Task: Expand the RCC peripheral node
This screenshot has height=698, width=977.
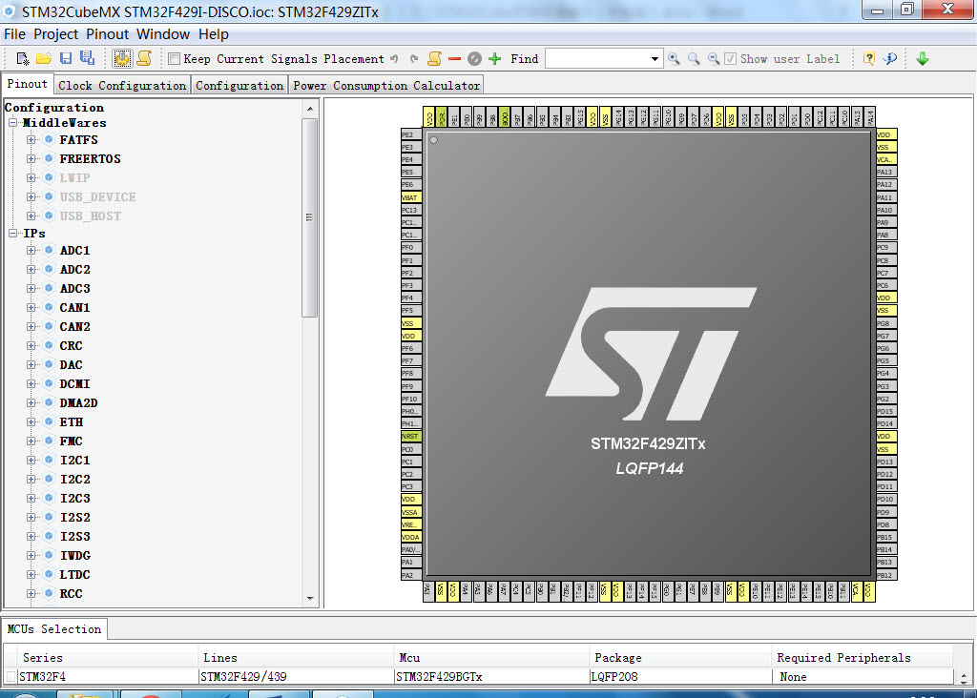Action: click(x=31, y=593)
